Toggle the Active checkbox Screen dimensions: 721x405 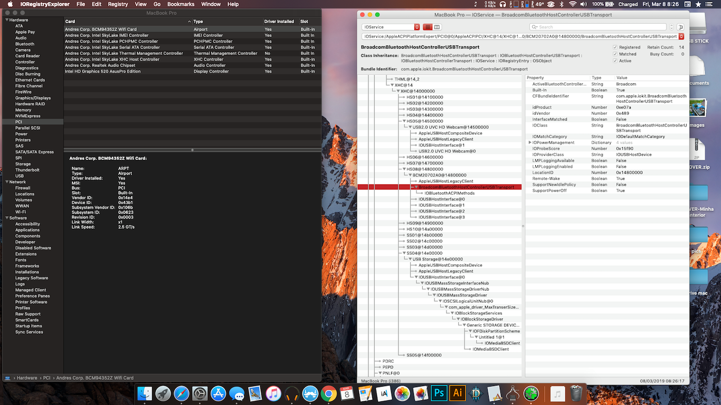(x=615, y=61)
